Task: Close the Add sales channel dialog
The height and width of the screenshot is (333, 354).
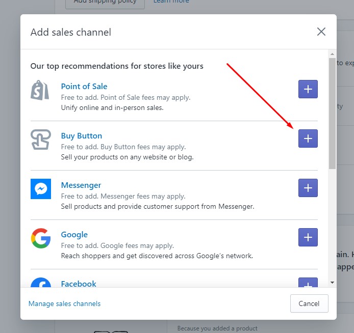Action: click(321, 32)
